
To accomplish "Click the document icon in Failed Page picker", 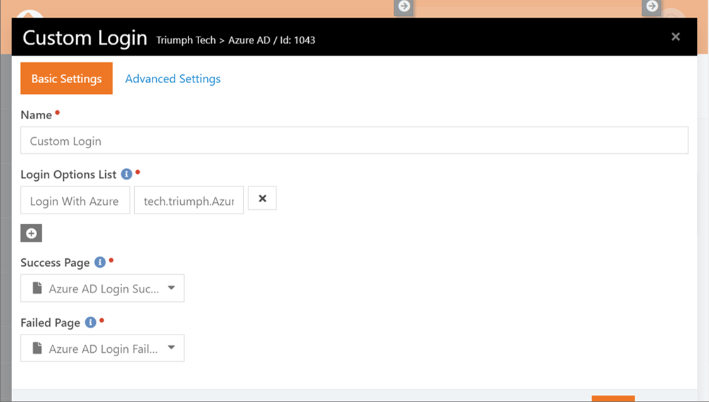I will click(37, 348).
